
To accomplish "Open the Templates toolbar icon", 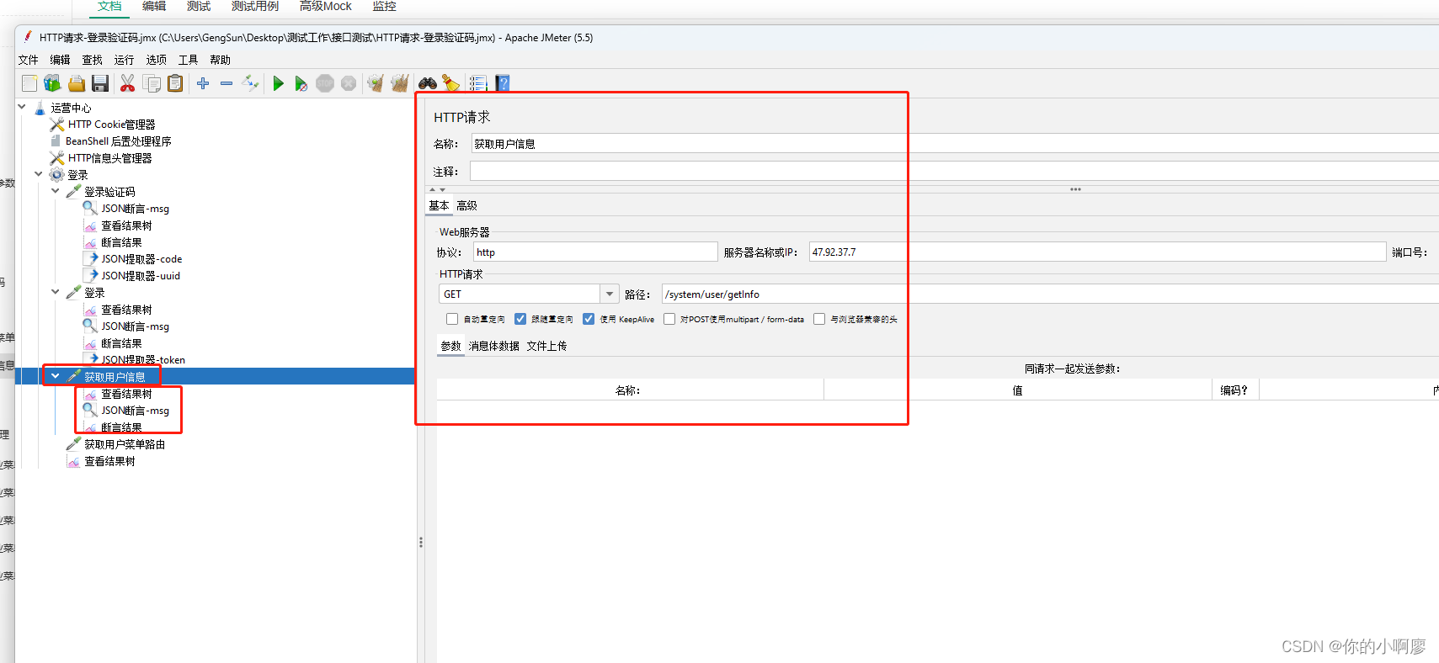I will point(52,83).
